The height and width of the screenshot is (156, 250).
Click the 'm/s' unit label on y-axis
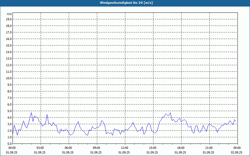(9, 14)
